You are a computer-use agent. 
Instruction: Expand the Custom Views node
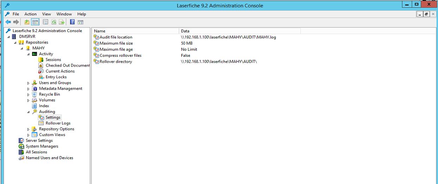[29, 135]
